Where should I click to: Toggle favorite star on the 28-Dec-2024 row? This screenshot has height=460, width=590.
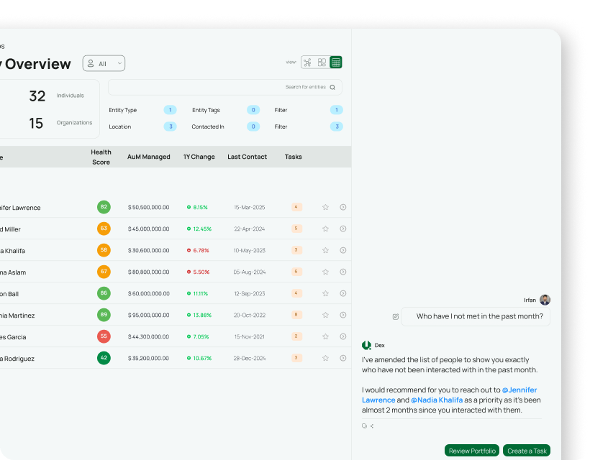coord(325,358)
